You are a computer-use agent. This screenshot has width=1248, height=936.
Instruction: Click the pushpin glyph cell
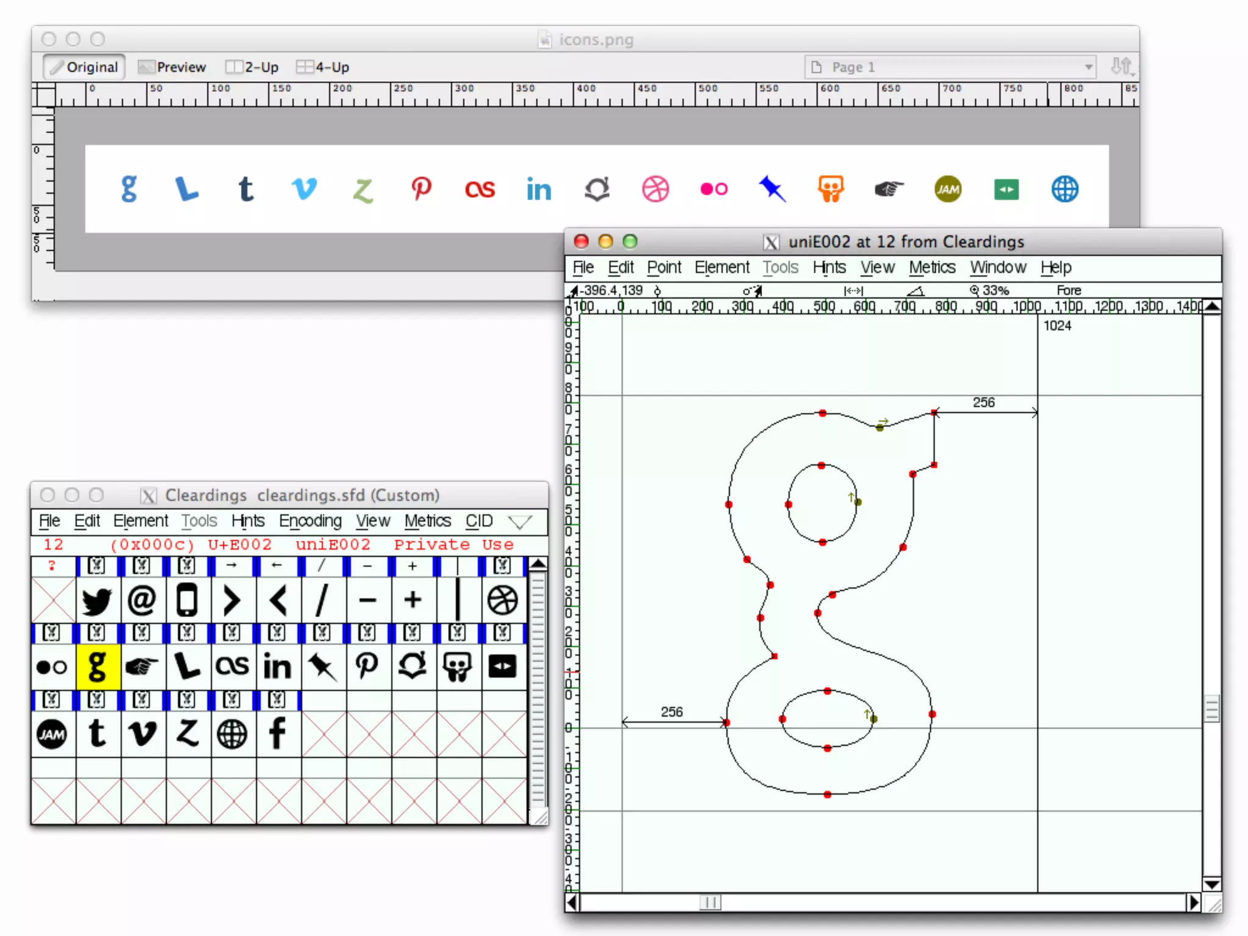click(x=322, y=666)
